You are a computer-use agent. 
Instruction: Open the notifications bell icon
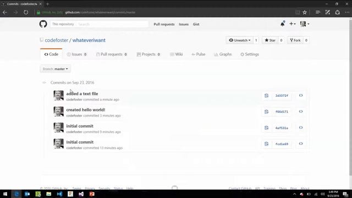(x=282, y=24)
